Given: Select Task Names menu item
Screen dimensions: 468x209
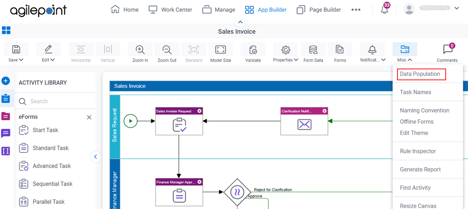Looking at the screenshot, I should [415, 92].
